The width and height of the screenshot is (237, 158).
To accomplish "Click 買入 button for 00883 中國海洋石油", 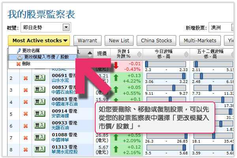I will (x=39, y=102).
